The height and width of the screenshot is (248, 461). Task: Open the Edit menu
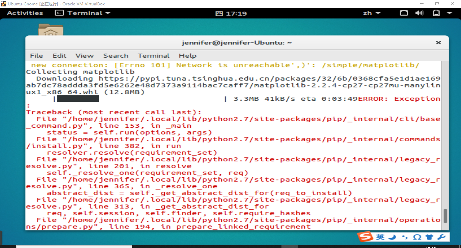pyautogui.click(x=59, y=56)
